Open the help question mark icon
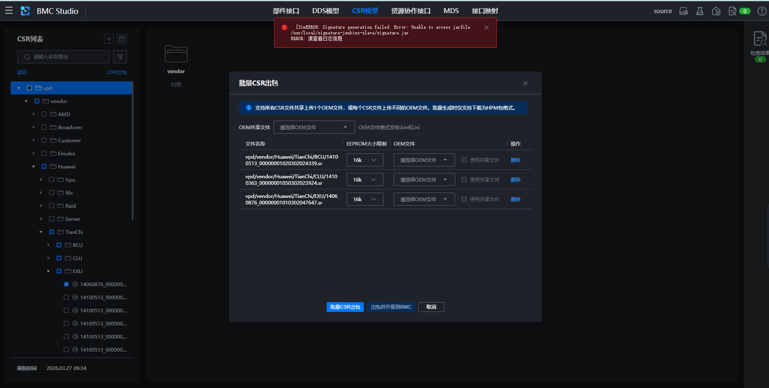Screen dimensions: 769x388 [x=762, y=11]
